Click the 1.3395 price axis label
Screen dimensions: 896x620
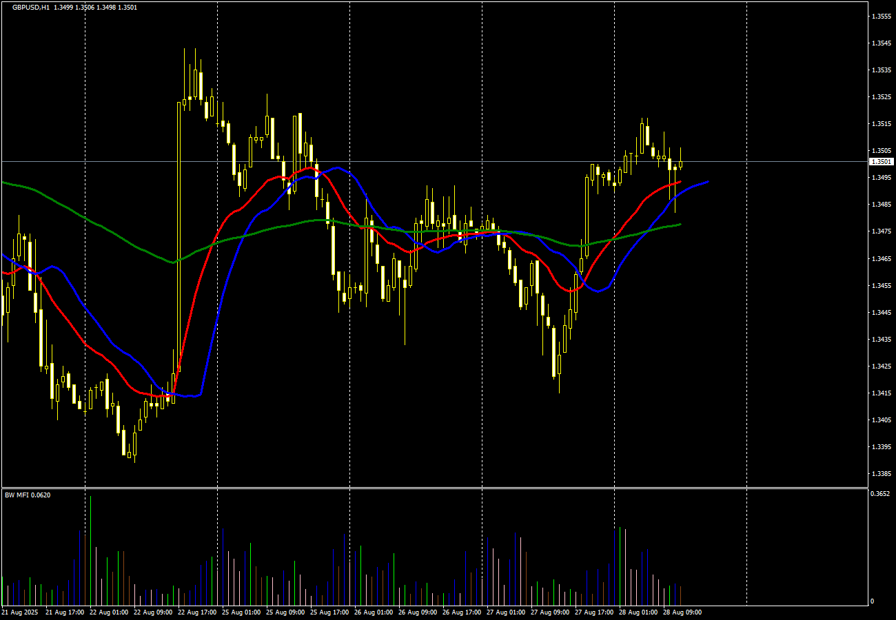(882, 447)
